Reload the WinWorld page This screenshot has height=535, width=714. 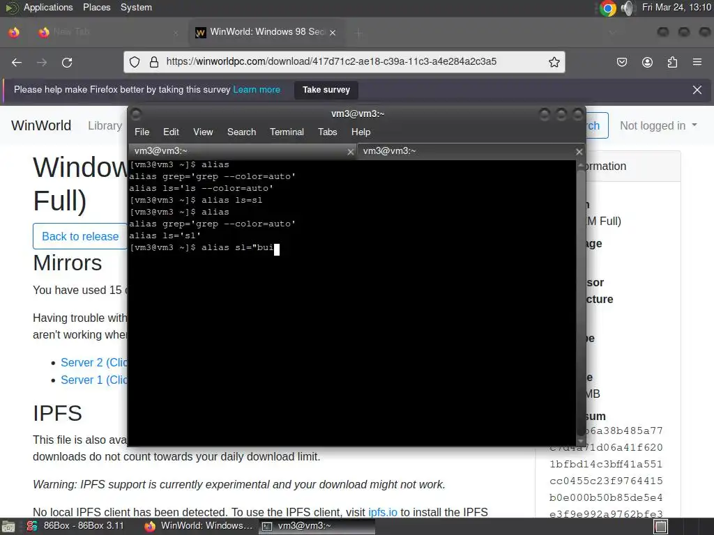(x=67, y=62)
